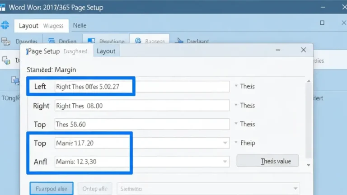Click into the Left margin field

(142, 87)
